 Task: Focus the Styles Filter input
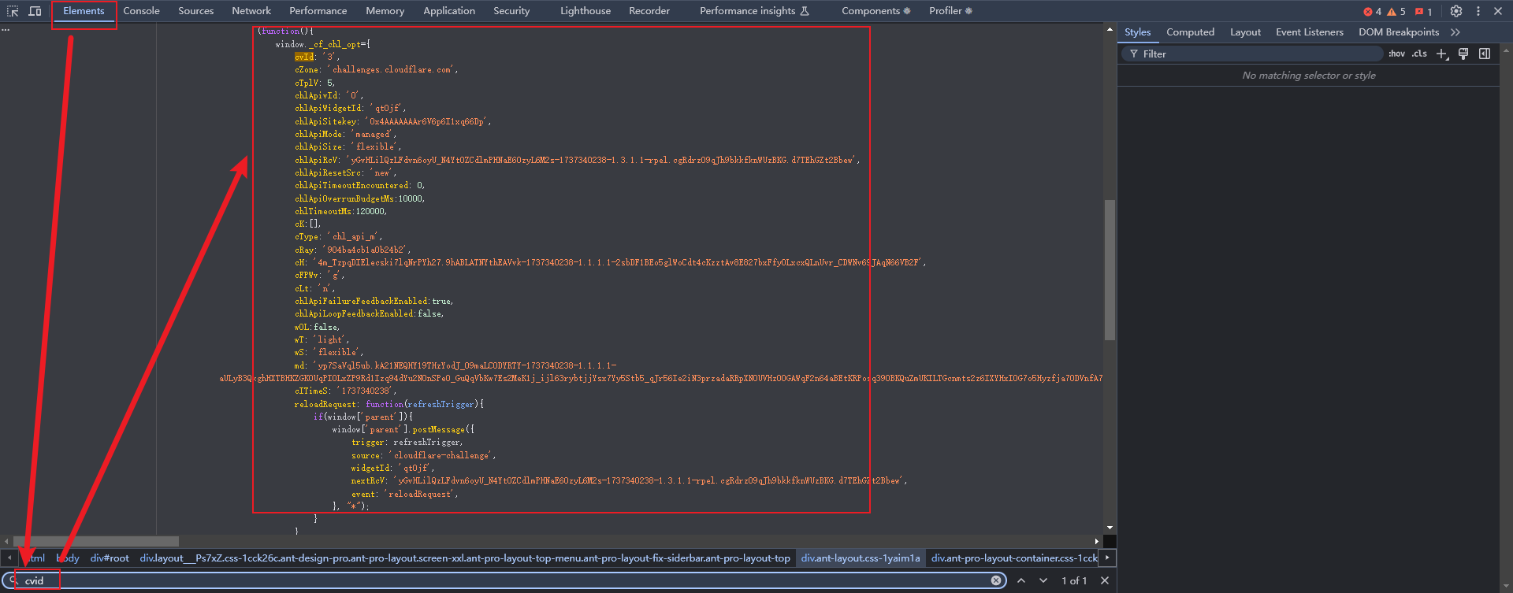[1253, 54]
